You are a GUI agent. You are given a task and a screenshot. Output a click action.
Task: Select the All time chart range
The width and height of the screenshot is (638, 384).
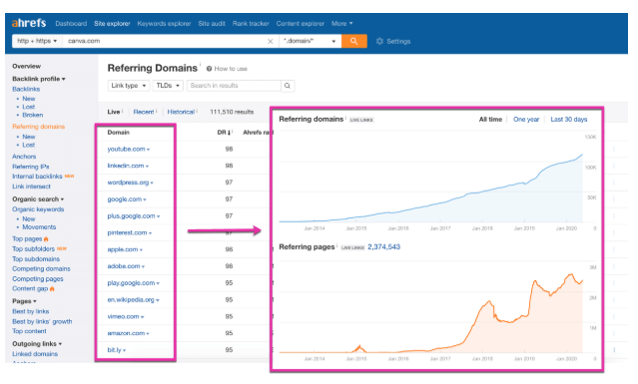[490, 120]
